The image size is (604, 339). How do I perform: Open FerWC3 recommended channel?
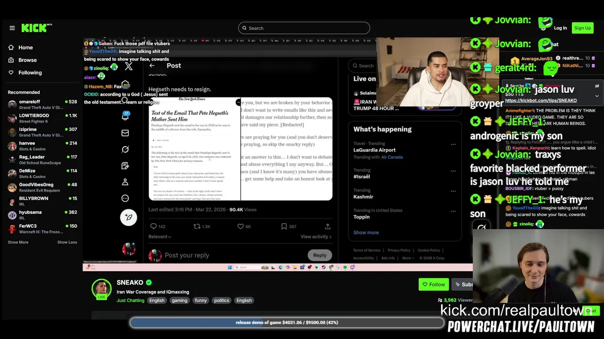42,229
